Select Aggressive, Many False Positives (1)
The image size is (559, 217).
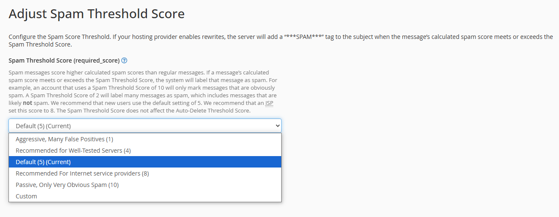(64, 139)
